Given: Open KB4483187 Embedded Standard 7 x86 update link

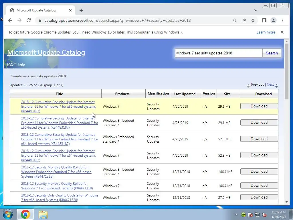Looking at the screenshot, I should 60,123.
